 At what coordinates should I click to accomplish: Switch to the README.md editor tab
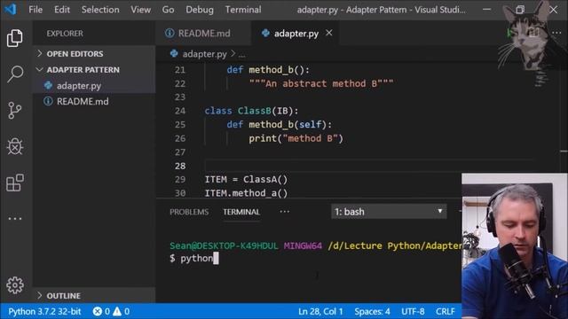[x=204, y=34]
